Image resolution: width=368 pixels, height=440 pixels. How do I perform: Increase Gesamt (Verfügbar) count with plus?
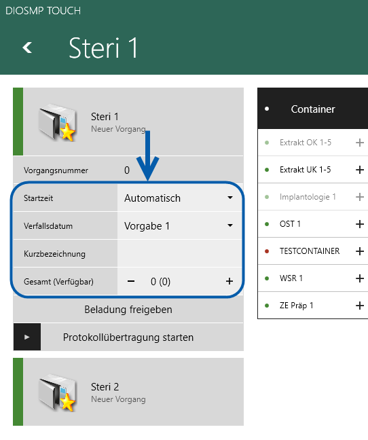229,281
